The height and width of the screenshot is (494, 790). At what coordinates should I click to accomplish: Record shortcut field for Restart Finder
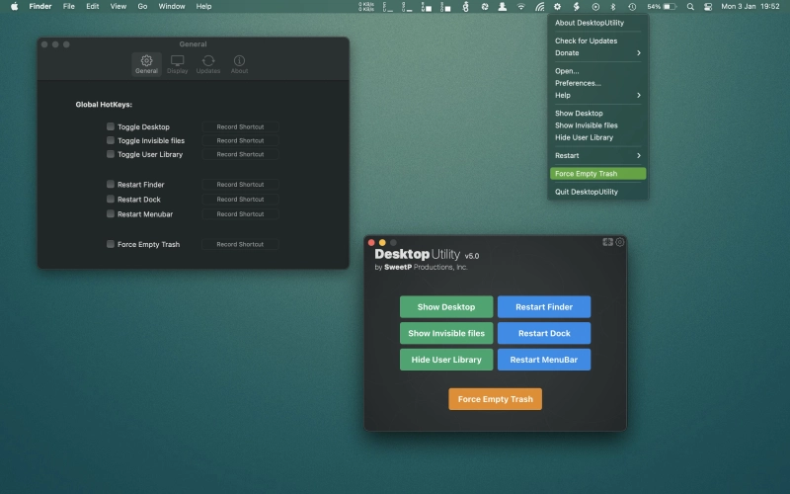click(x=240, y=185)
